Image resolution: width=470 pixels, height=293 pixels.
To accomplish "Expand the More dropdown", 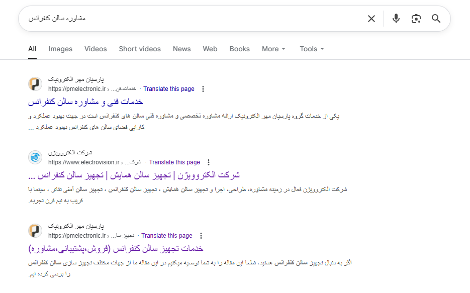I will pos(273,49).
